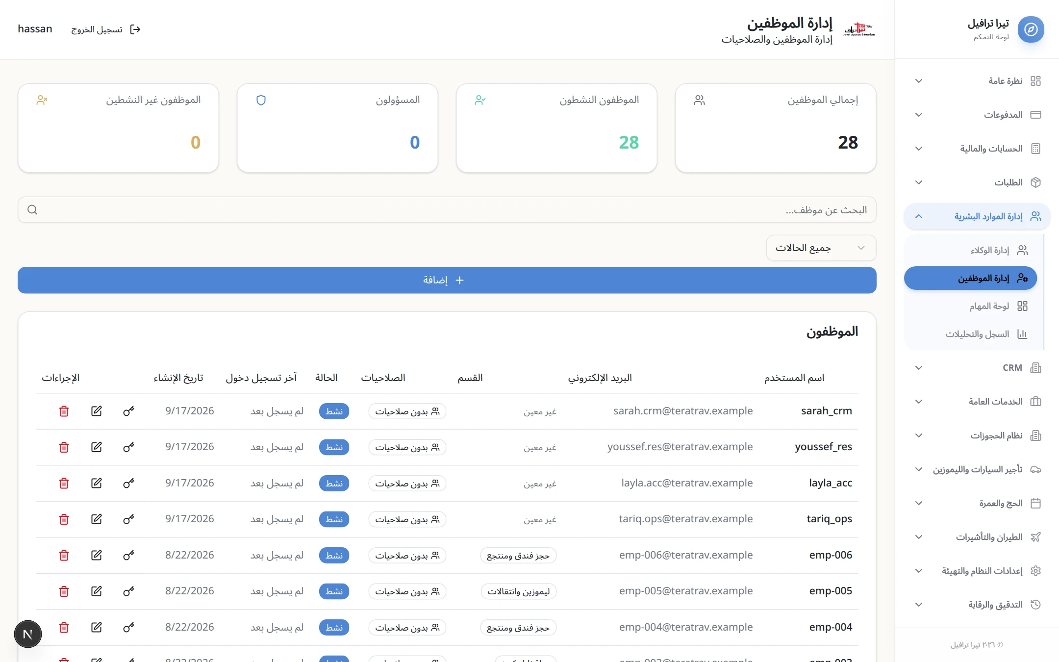Expand the CRM sidebar section
The image size is (1059, 662).
click(977, 368)
